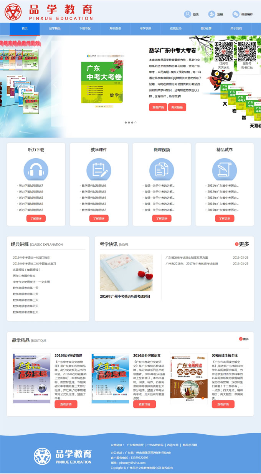Click the micro-course video documents icon

tap(162, 170)
